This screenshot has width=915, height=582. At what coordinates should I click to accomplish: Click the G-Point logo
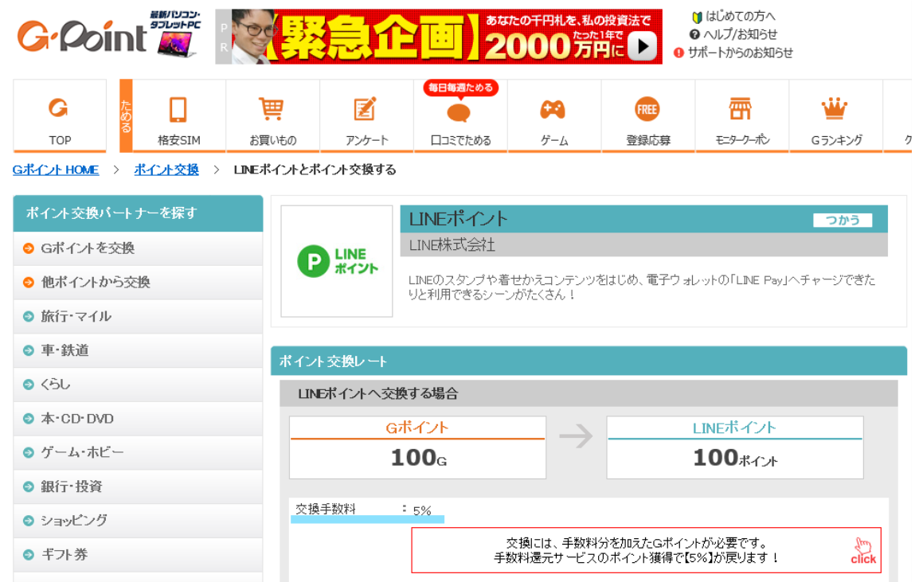tap(82, 36)
